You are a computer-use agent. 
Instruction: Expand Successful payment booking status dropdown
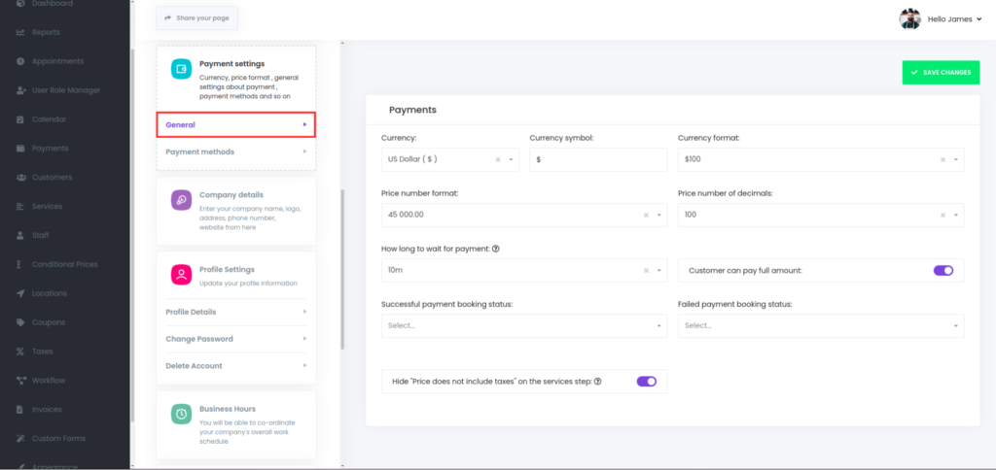tap(523, 325)
